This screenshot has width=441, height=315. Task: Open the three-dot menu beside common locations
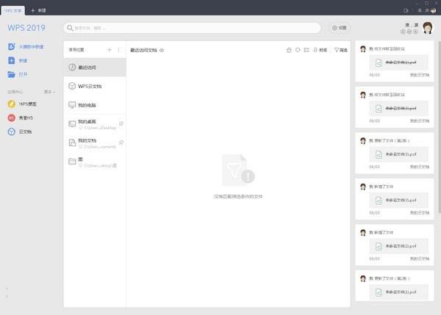pos(118,50)
